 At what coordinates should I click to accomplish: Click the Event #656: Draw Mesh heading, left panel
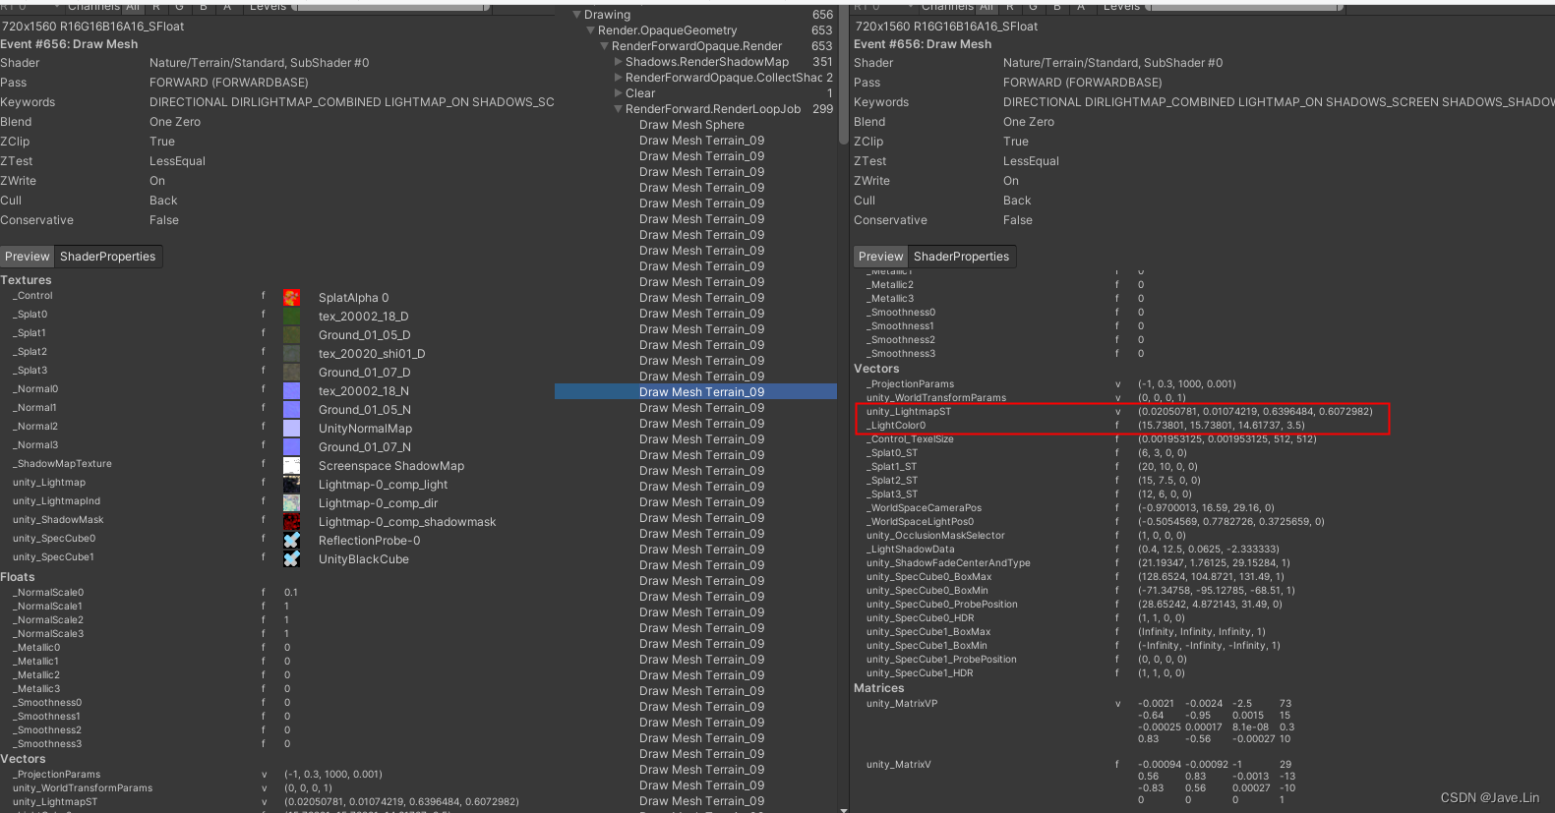tap(69, 44)
